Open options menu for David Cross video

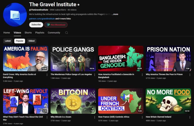(x=47, y=75)
